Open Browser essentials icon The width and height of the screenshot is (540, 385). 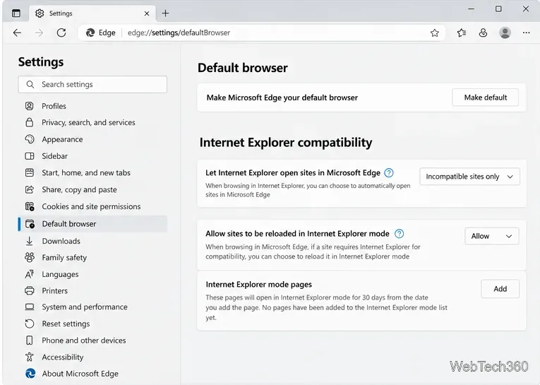point(483,32)
